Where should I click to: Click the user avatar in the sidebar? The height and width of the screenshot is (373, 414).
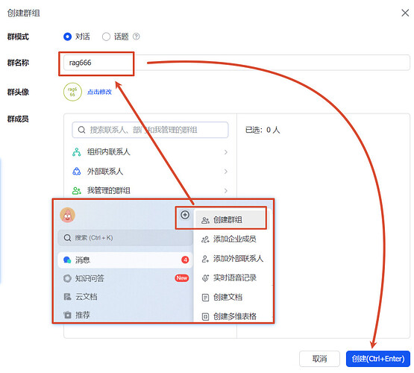68,215
